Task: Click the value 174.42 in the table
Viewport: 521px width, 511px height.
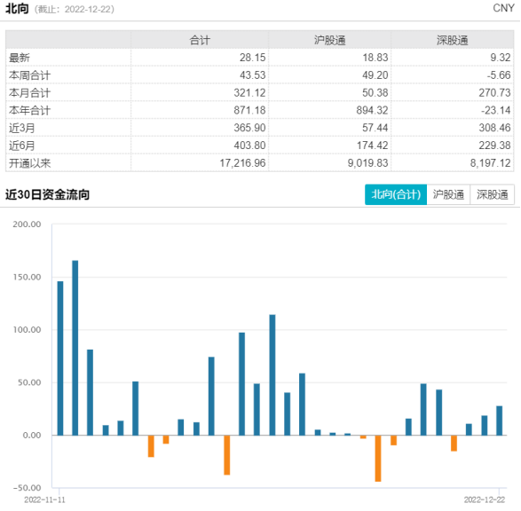Action: tap(372, 145)
